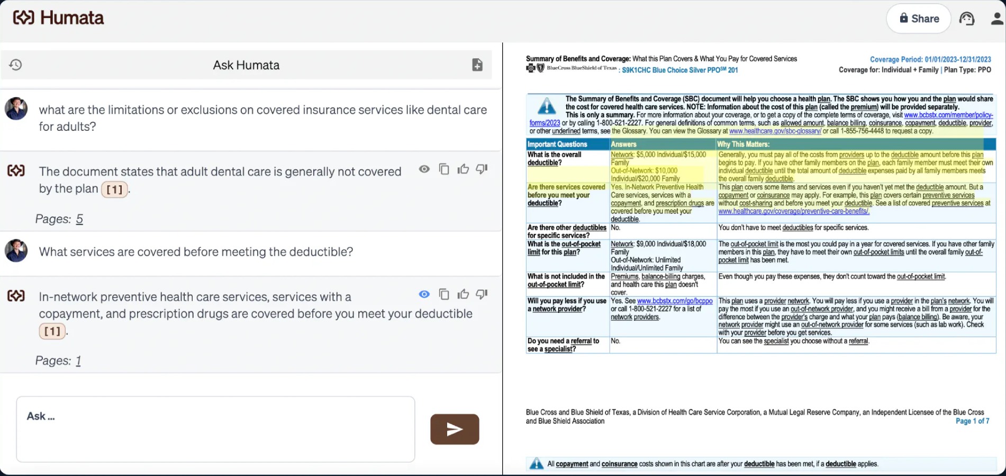This screenshot has width=1006, height=476.
Task: Thumbs down the preventive health care answer
Action: click(x=482, y=294)
